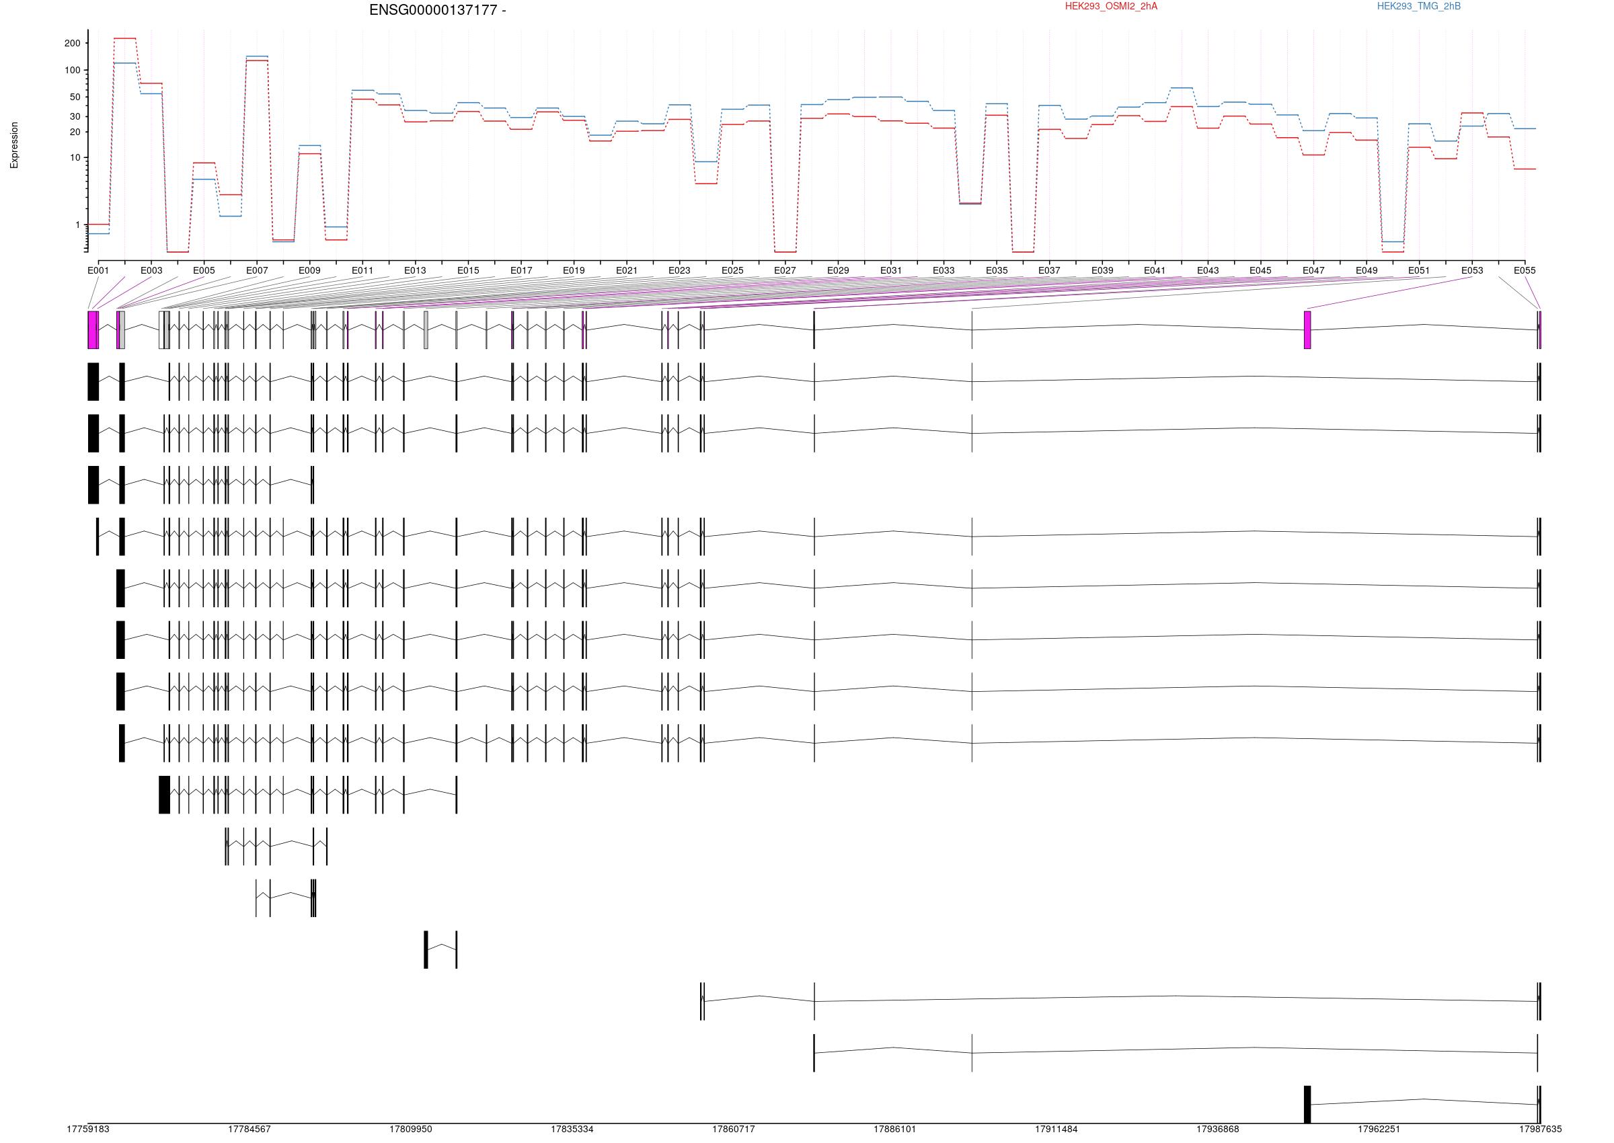Click exon label E019
This screenshot has height=1143, width=1614.
574,270
